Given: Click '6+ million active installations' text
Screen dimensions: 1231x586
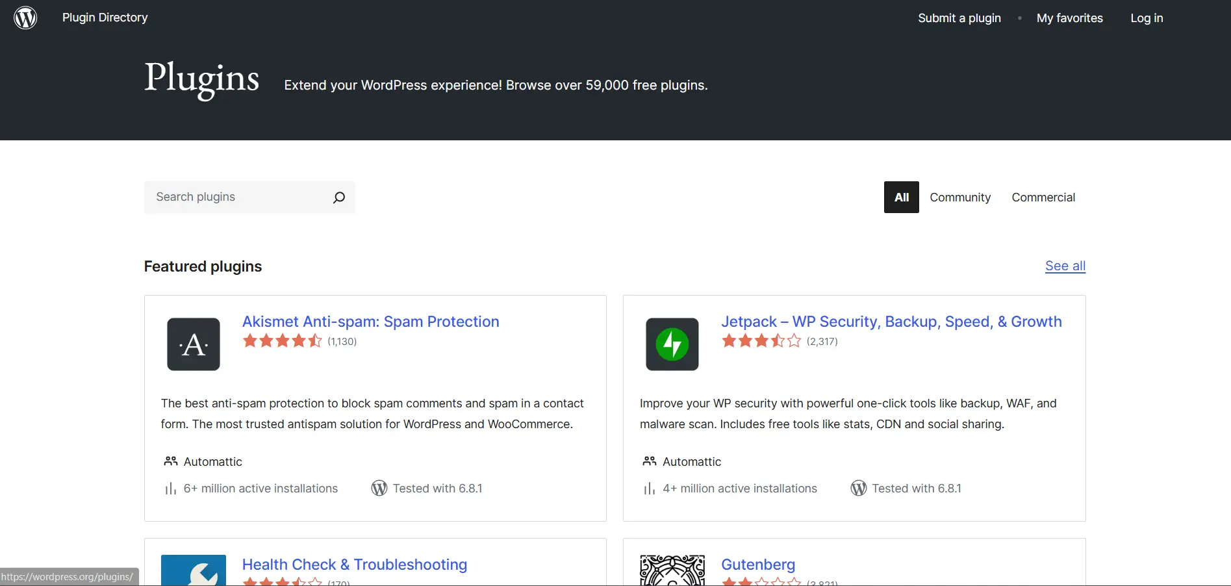Looking at the screenshot, I should (x=260, y=489).
